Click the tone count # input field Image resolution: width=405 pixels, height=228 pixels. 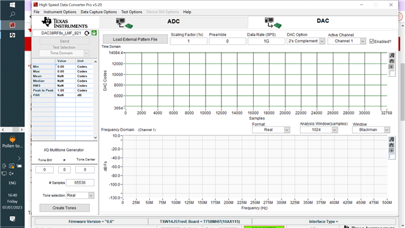coord(65,170)
